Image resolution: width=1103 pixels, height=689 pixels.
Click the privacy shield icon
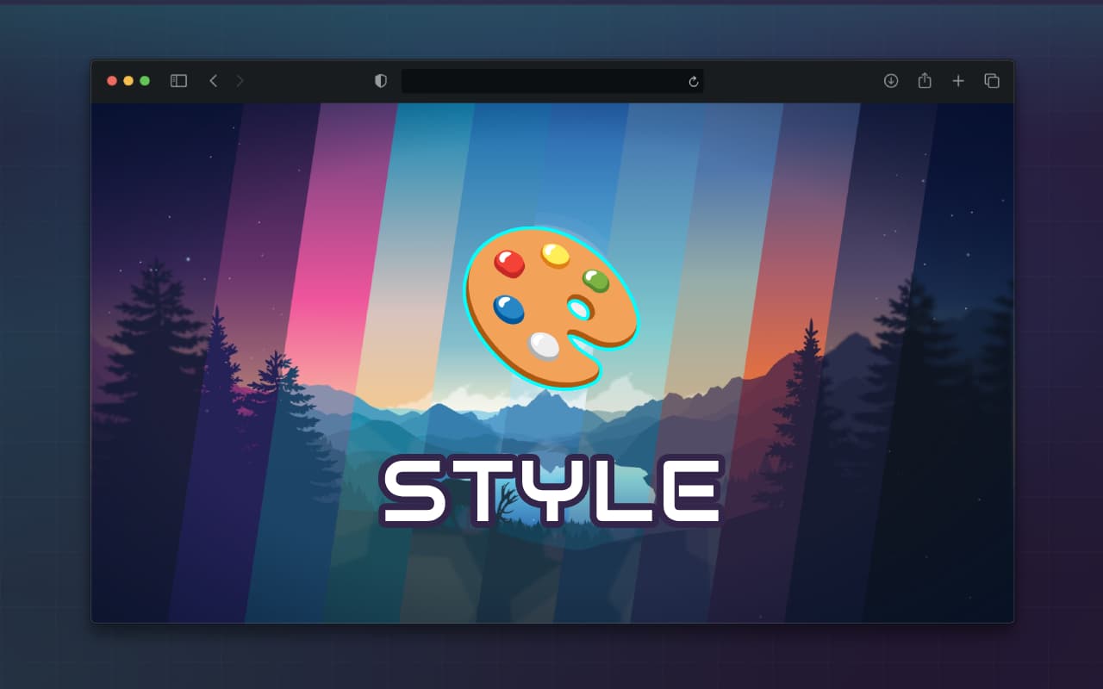[x=380, y=80]
